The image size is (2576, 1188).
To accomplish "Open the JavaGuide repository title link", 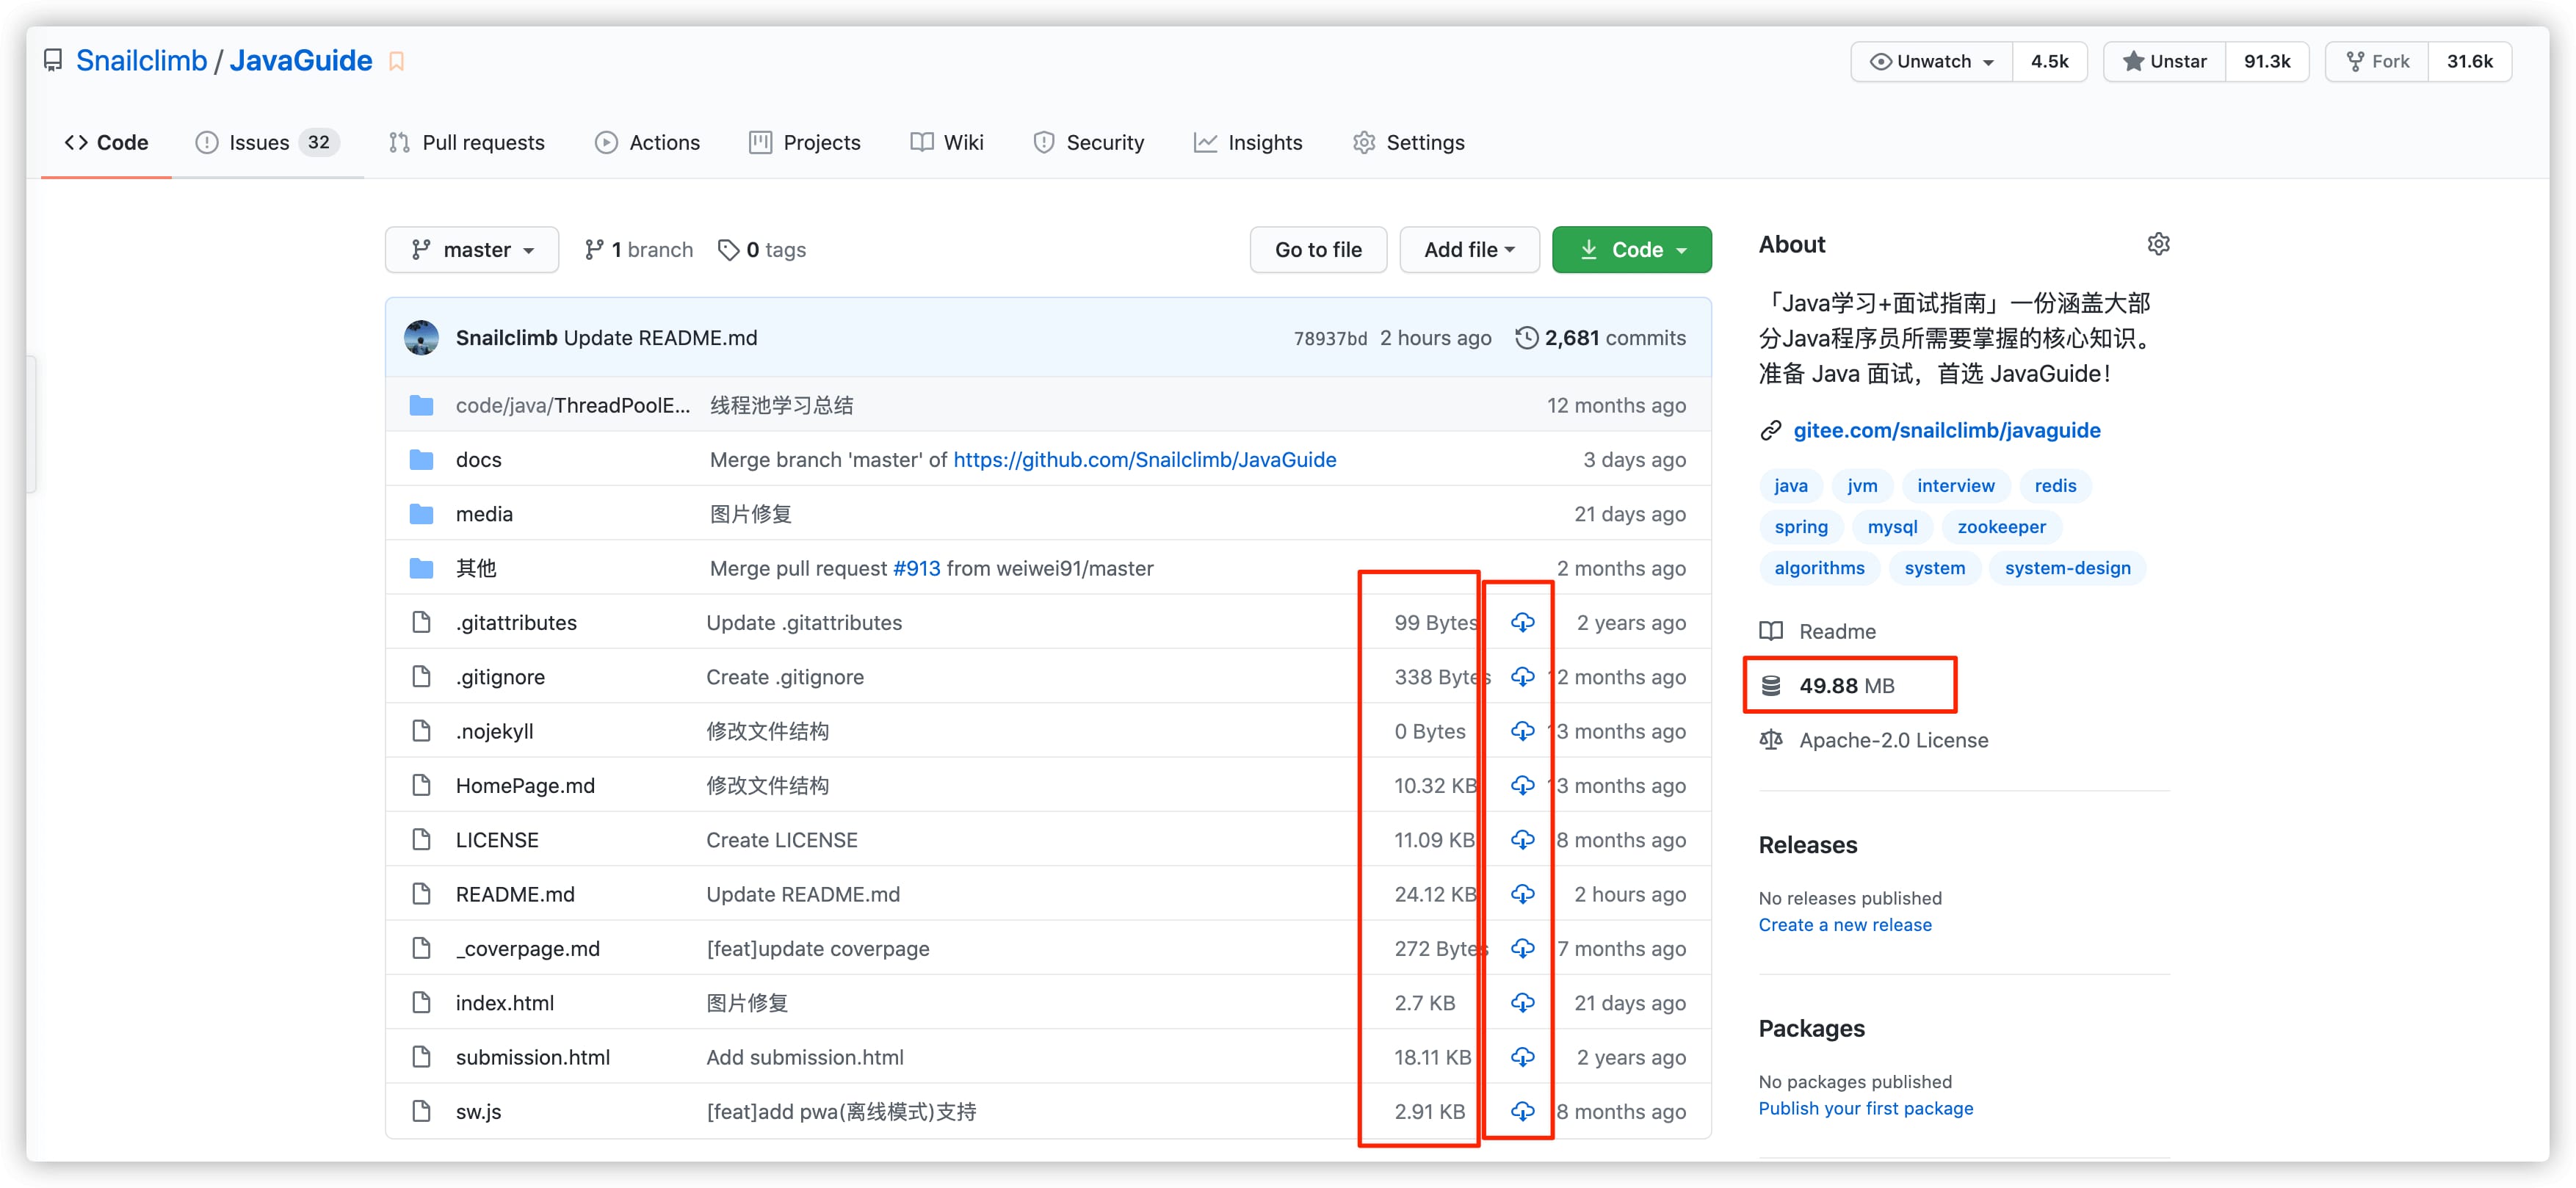I will 301,61.
